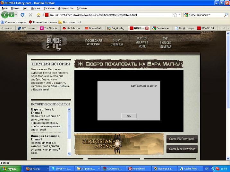230x172 pixels.
Task: Go forward with the Forward arrow button
Action: [12, 15]
